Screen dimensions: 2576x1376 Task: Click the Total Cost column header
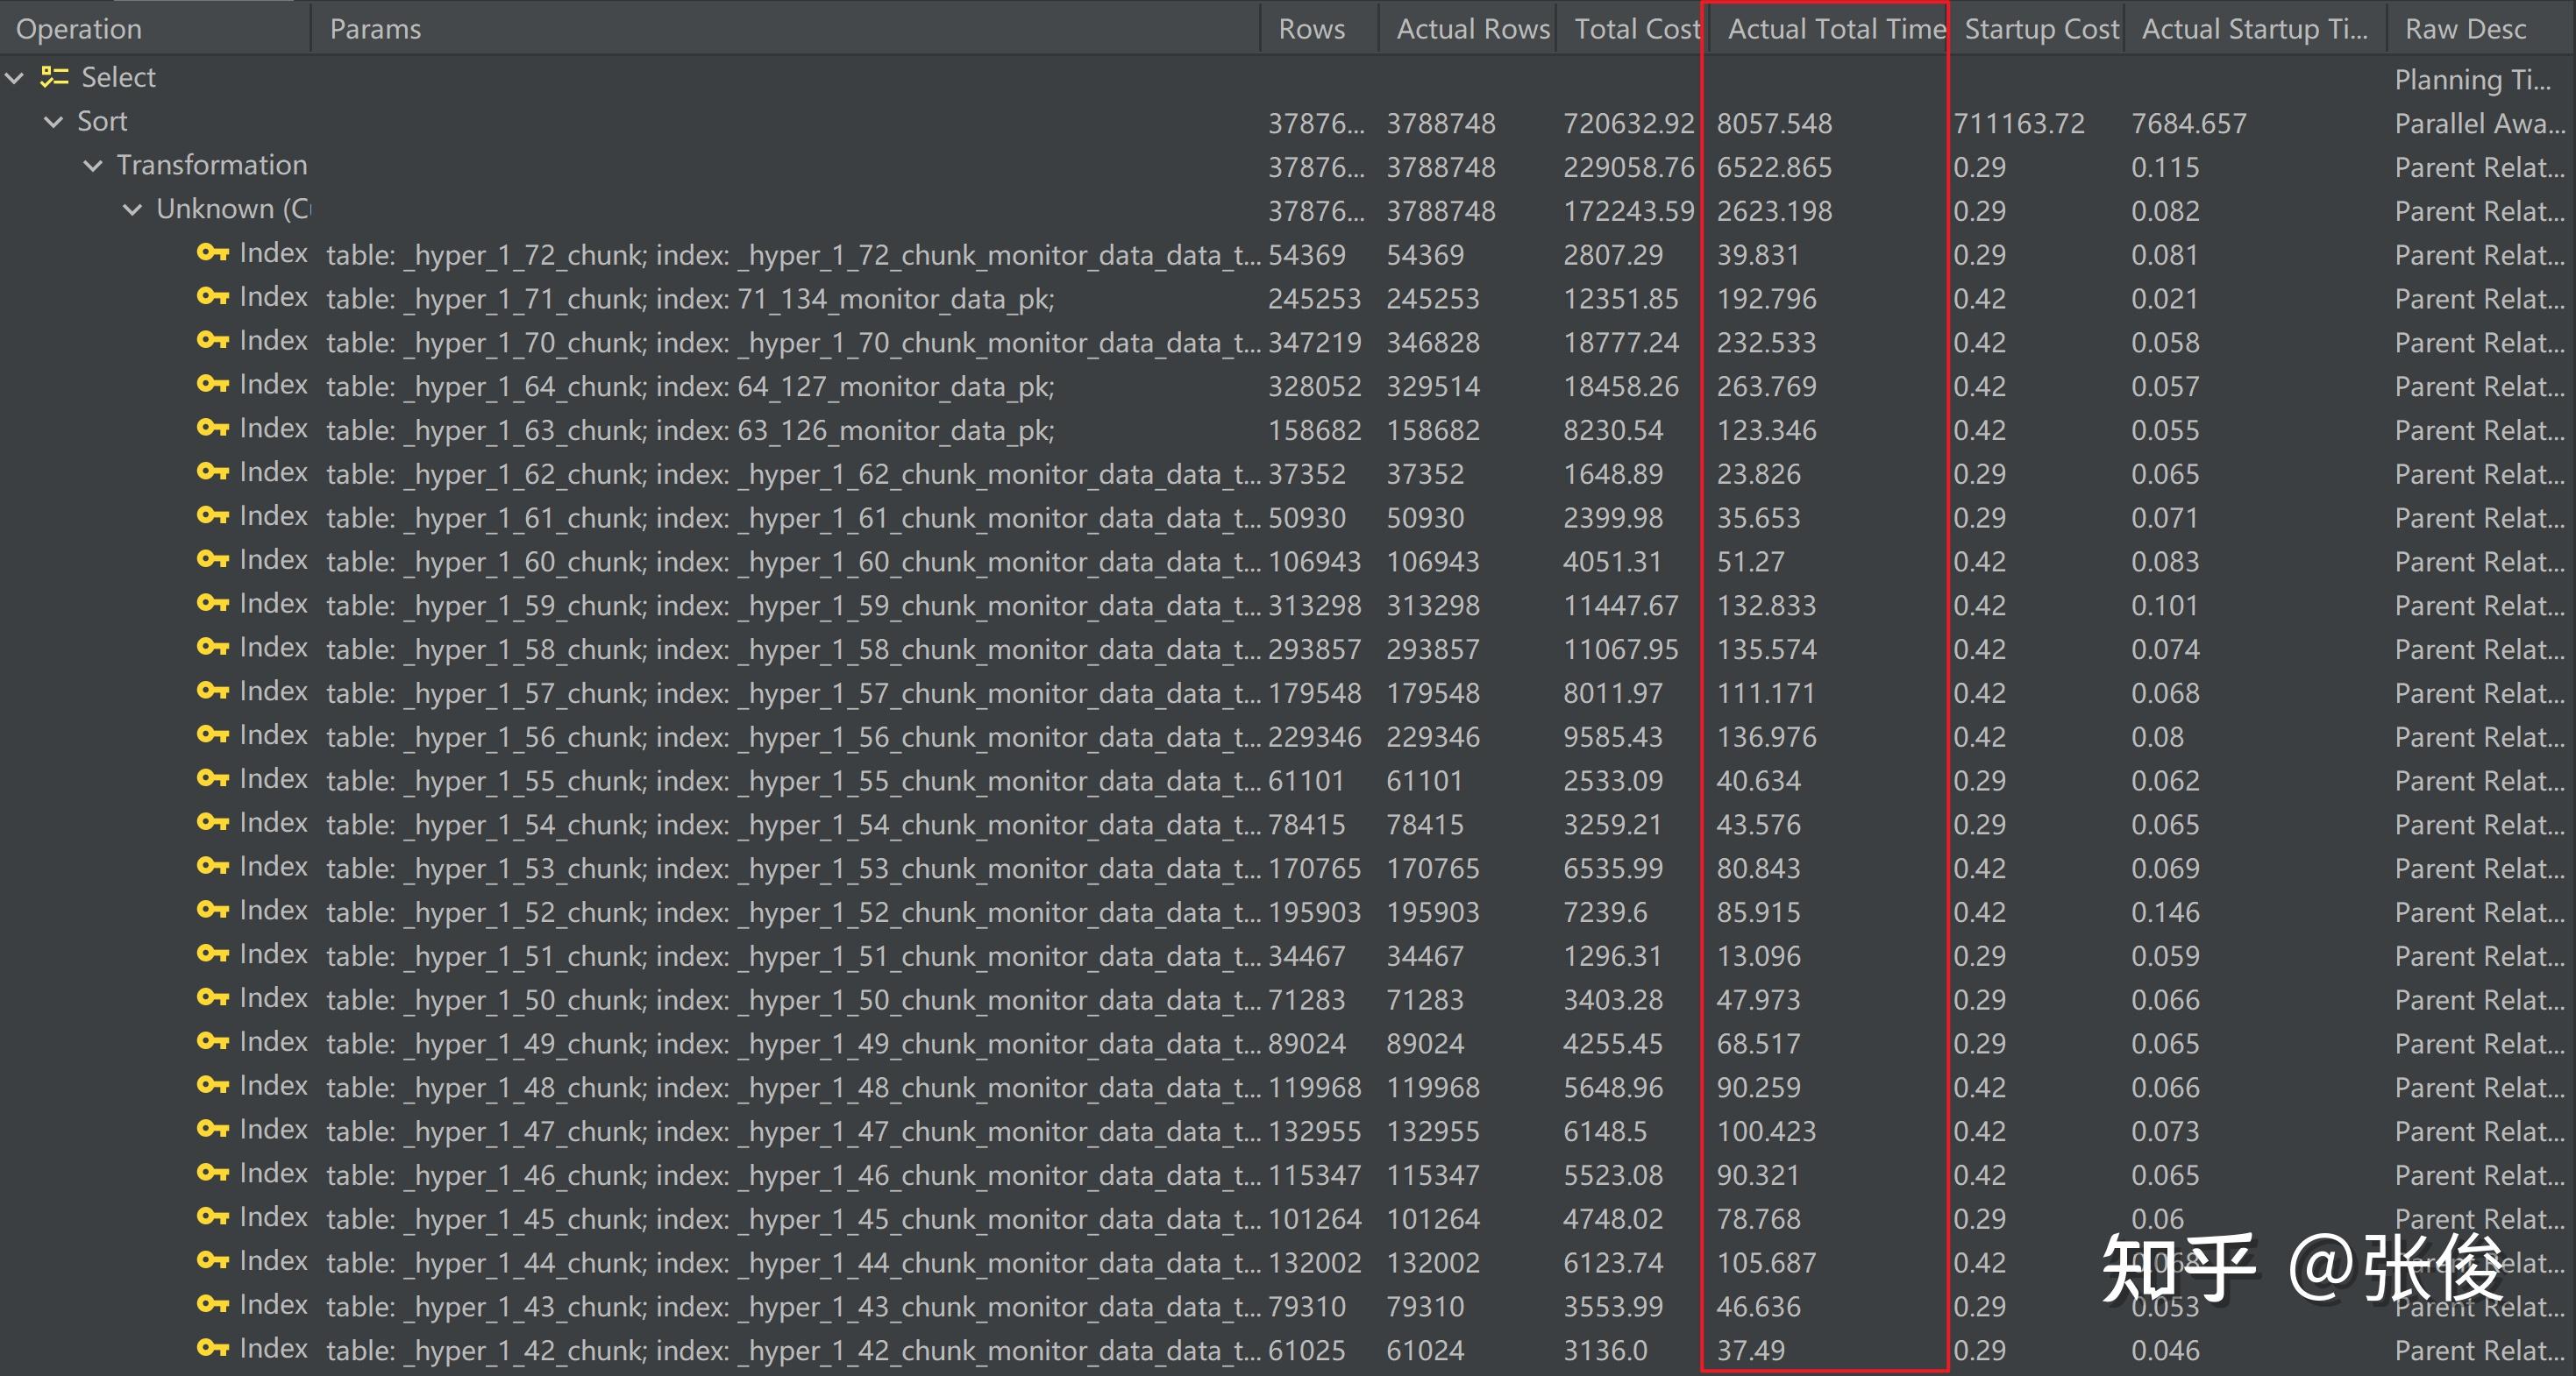click(1636, 29)
